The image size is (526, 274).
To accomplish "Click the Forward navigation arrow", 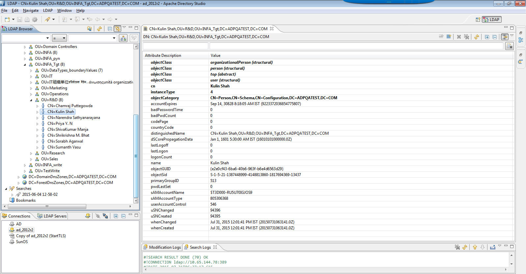I will [x=110, y=19].
